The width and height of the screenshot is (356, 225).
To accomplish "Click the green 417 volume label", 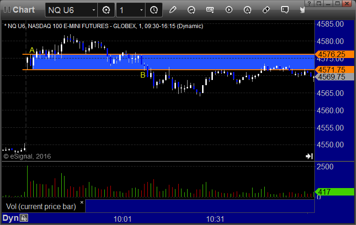I will point(334,192).
